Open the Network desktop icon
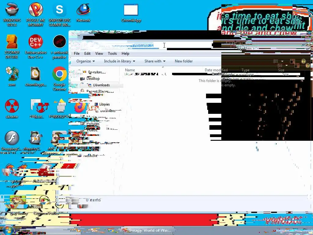This screenshot has width=313, height=235. pyautogui.click(x=83, y=12)
